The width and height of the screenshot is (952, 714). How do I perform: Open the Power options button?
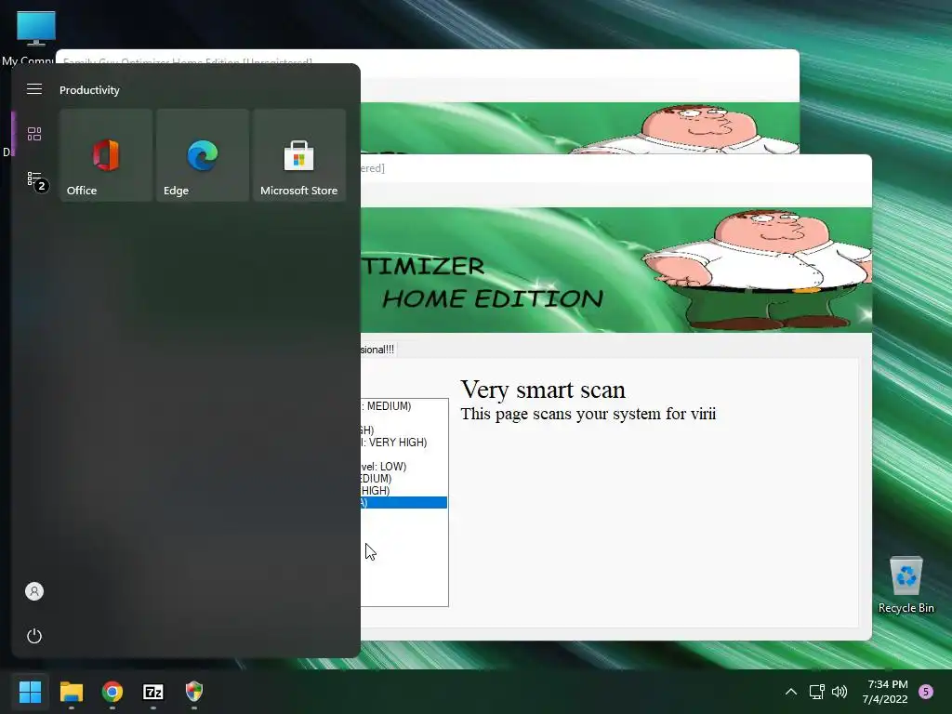click(x=34, y=636)
